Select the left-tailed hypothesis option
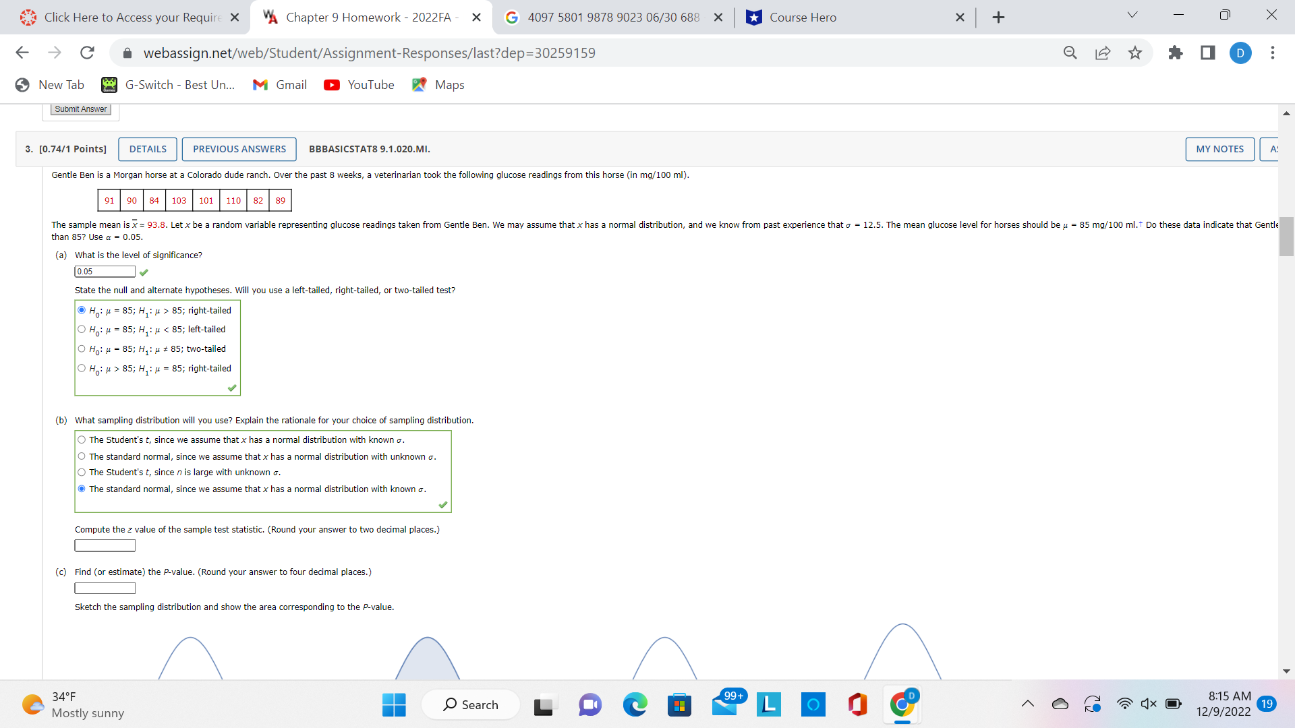This screenshot has height=728, width=1295. pyautogui.click(x=82, y=330)
